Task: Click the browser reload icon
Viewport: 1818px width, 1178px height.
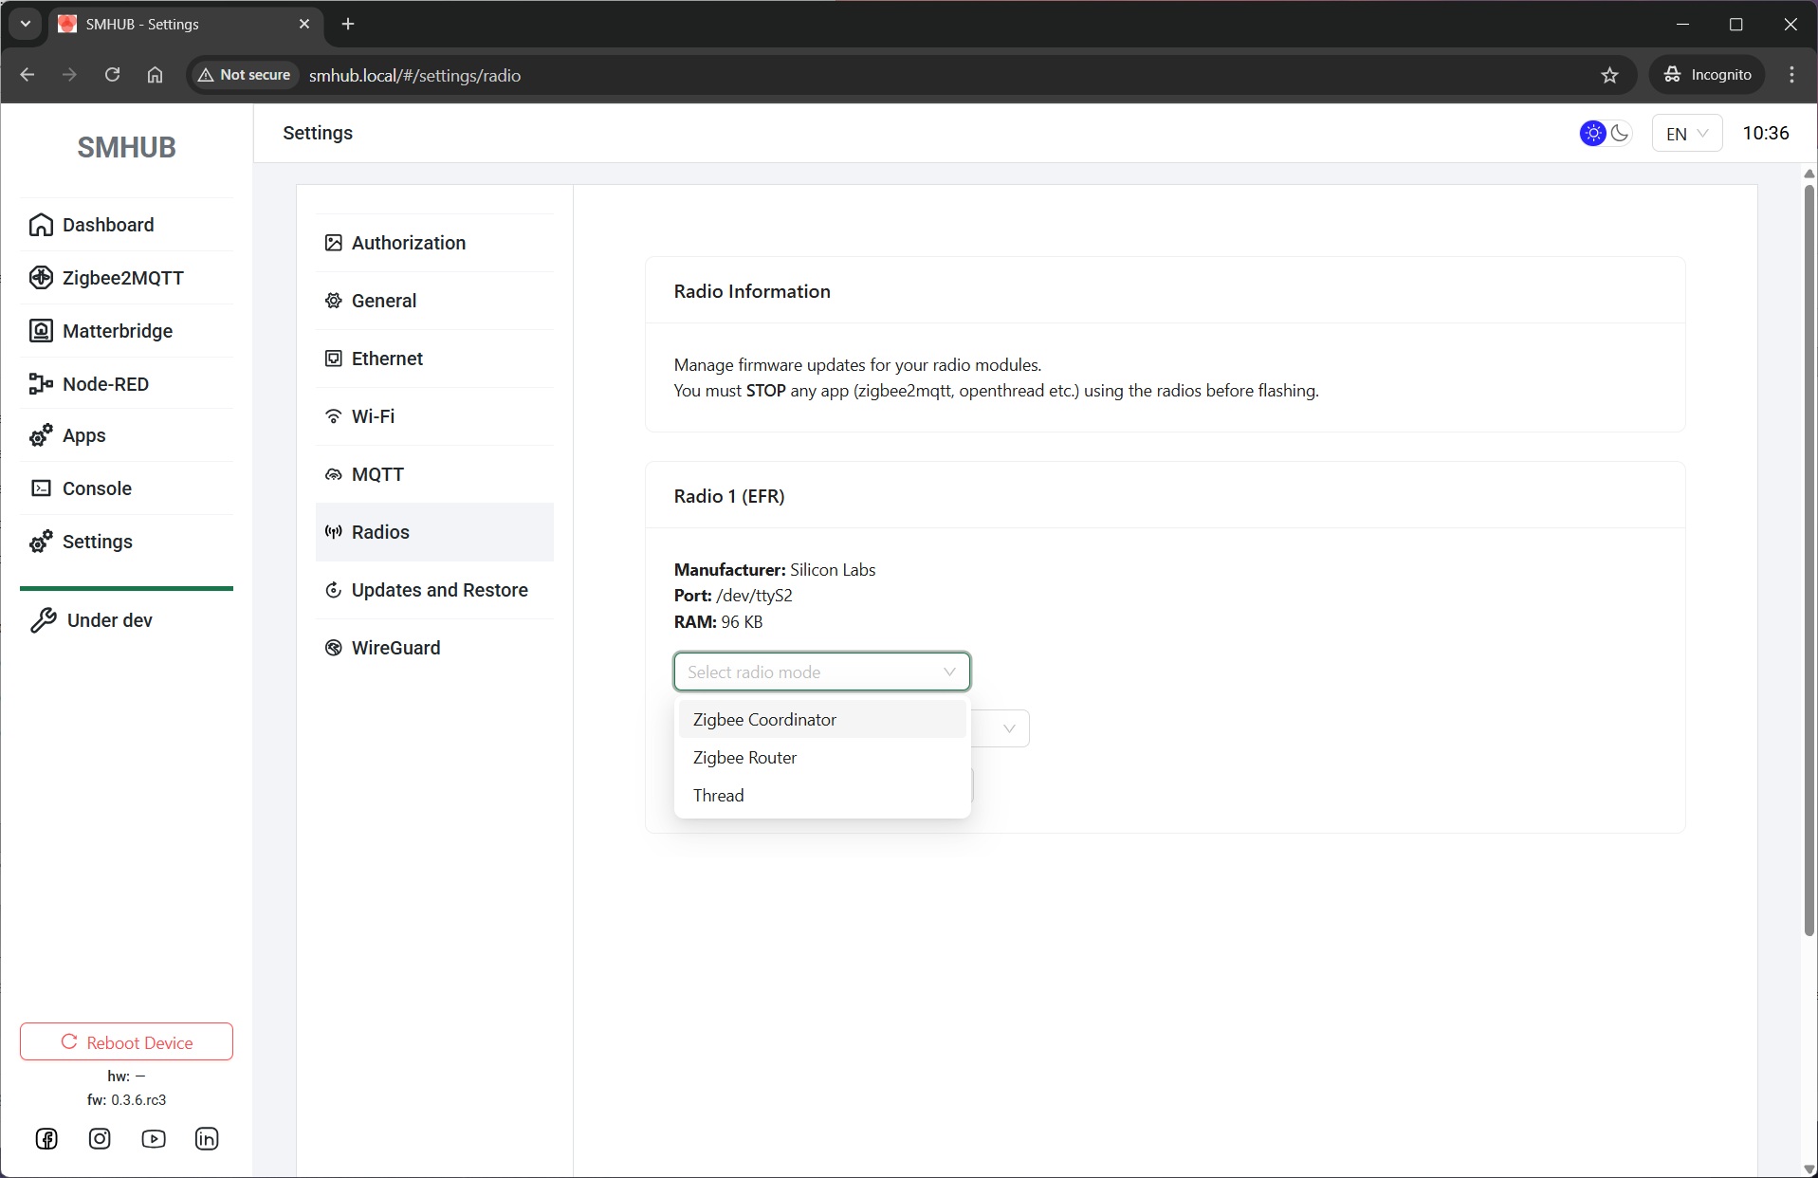Action: tap(112, 75)
